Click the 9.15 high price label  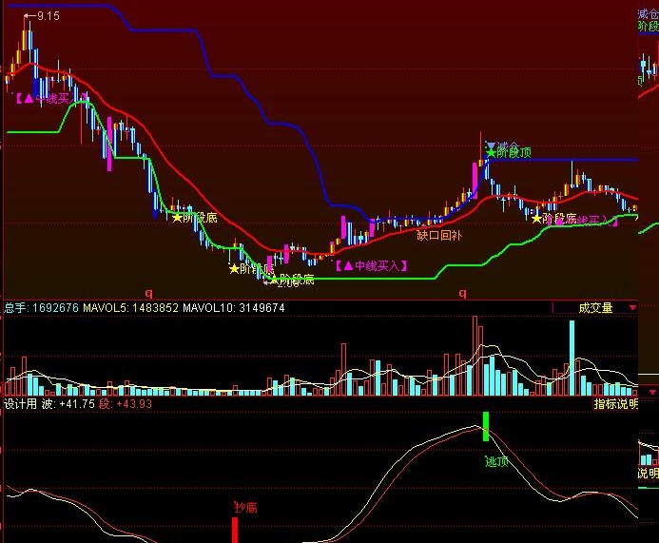point(48,16)
